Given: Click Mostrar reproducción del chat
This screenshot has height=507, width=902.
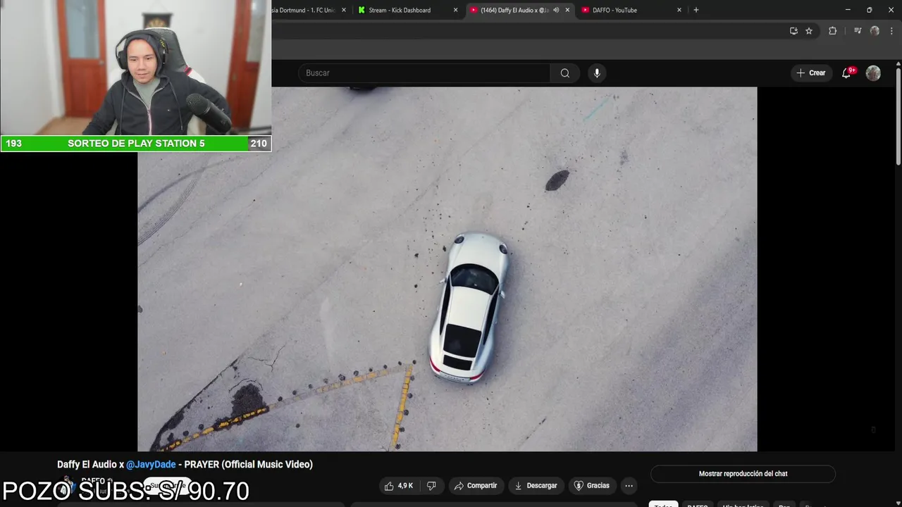Looking at the screenshot, I should click(743, 474).
